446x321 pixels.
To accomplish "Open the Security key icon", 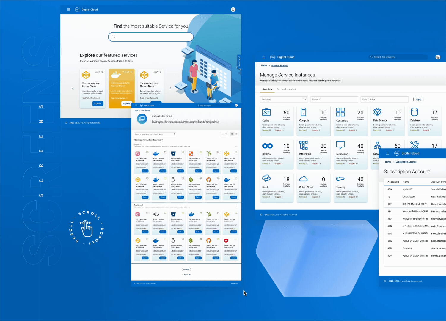I will click(340, 179).
